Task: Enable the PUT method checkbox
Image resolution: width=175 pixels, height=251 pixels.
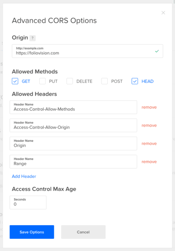Action: pos(42,81)
